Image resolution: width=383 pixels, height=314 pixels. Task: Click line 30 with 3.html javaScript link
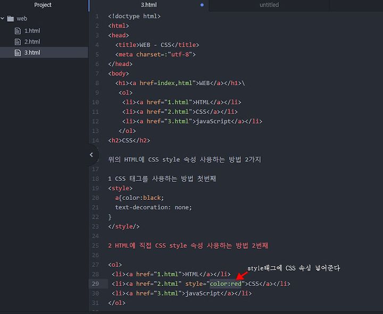click(x=181, y=293)
